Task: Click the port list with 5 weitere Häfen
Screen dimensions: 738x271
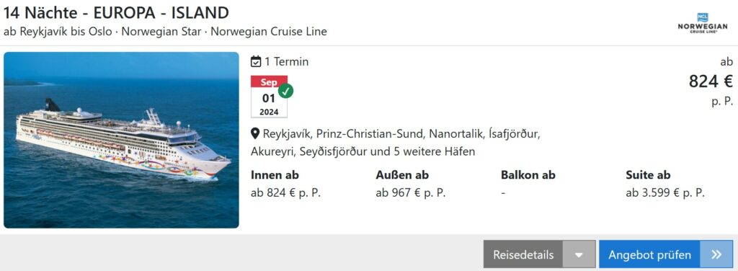Action: pos(396,143)
